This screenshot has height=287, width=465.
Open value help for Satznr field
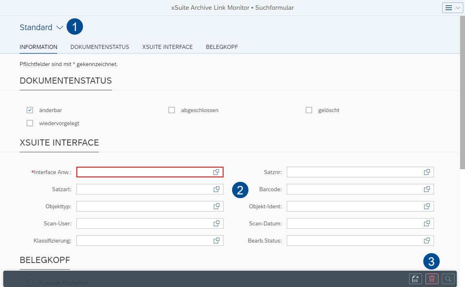point(427,172)
